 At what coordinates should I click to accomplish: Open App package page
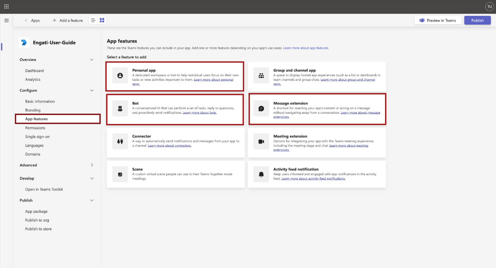36,212
